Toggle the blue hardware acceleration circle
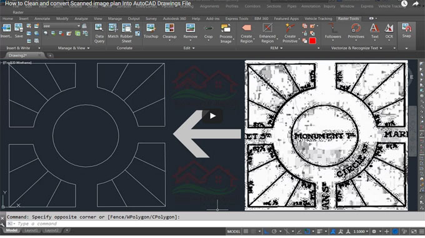Screen dimensions: 425x238 396,232
